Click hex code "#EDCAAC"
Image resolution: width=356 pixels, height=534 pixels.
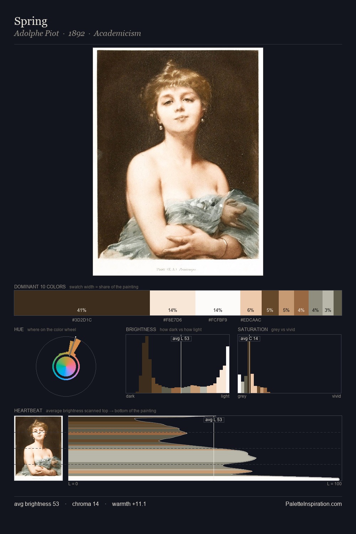[251, 320]
